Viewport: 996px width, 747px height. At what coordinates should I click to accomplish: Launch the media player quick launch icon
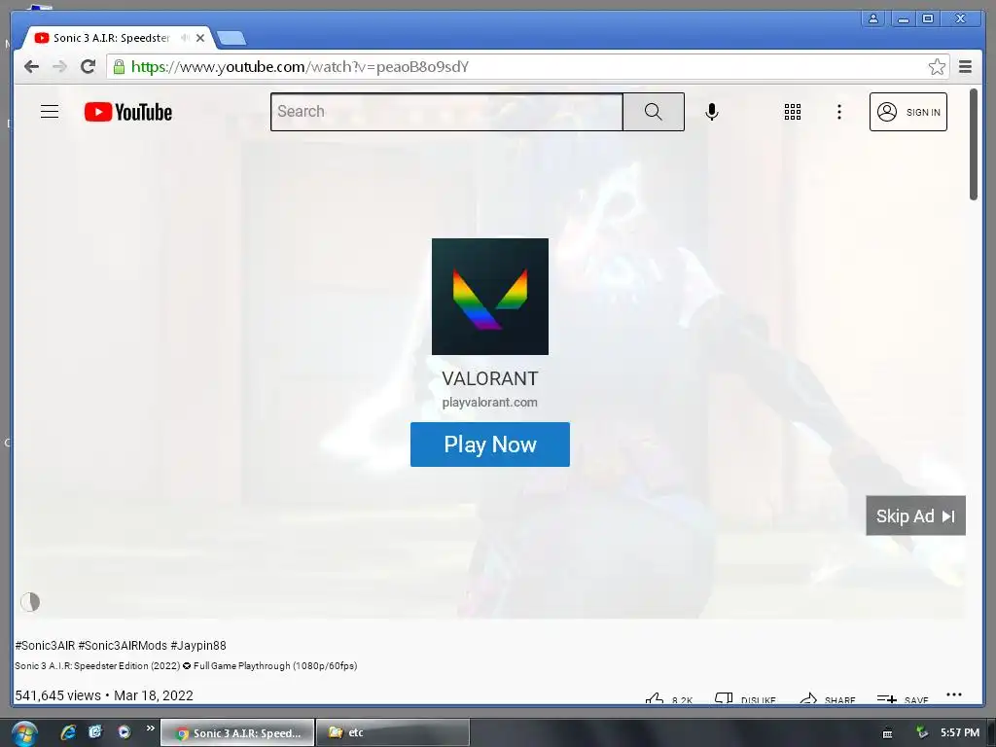124,732
